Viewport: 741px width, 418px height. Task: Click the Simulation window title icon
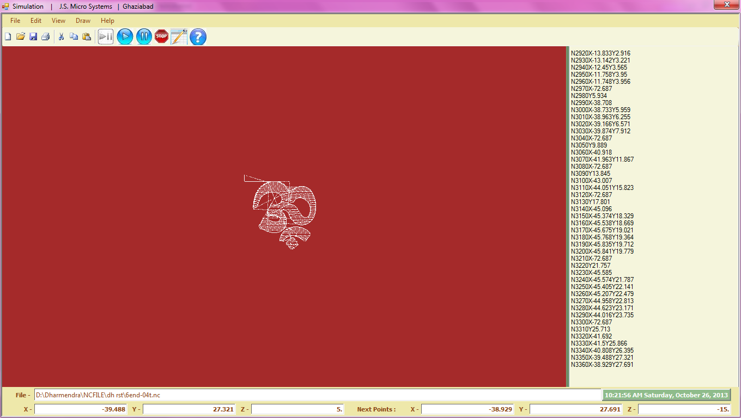(6, 6)
